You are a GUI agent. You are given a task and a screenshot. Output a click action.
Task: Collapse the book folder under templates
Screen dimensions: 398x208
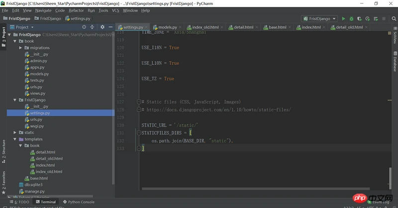click(x=20, y=145)
